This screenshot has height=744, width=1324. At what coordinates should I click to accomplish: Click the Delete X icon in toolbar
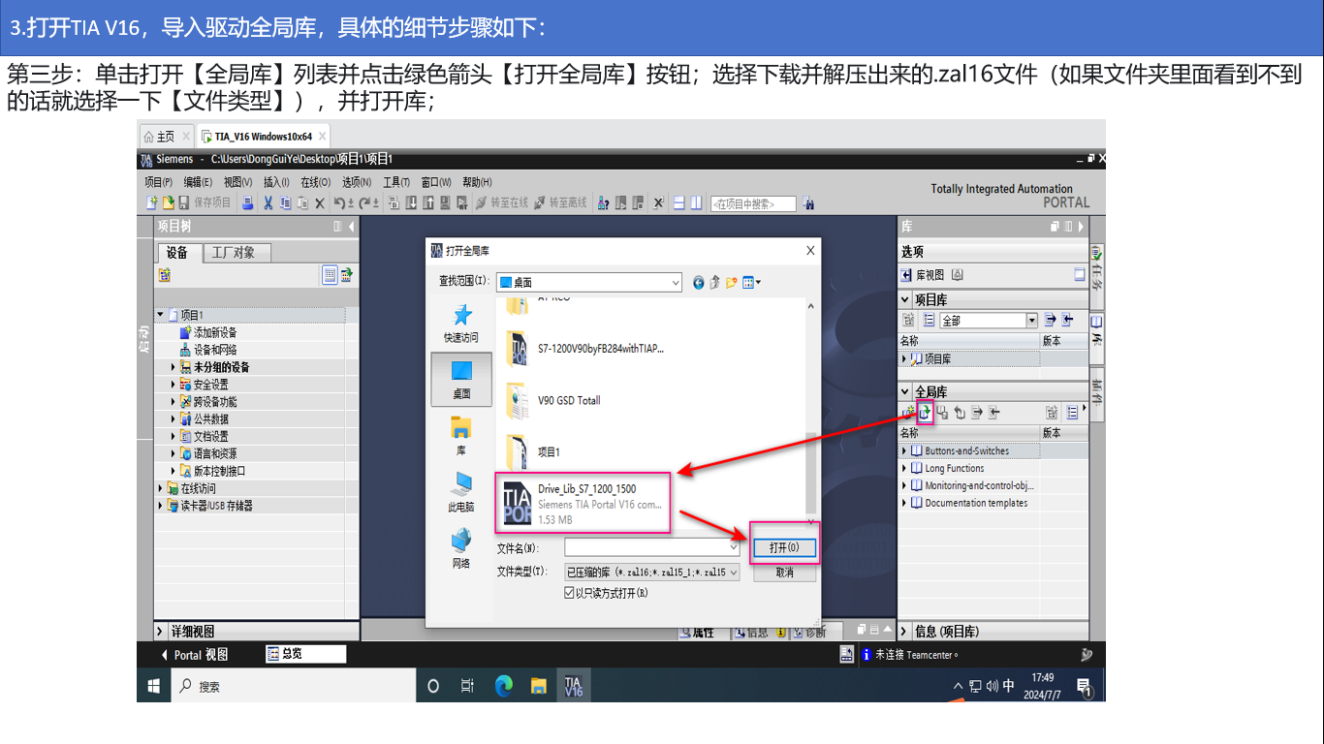(320, 203)
